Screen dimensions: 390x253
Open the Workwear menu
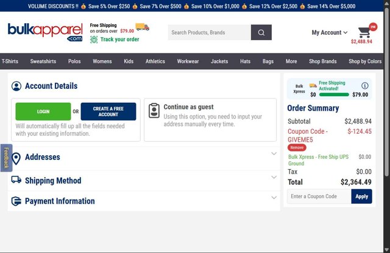click(188, 61)
